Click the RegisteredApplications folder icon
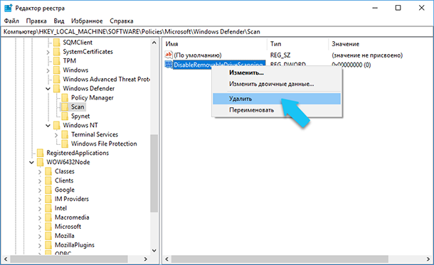434x265 pixels. point(40,153)
